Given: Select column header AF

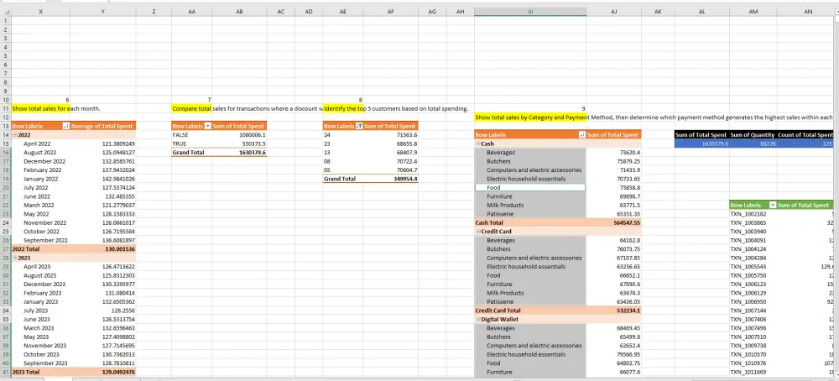Looking at the screenshot, I should (391, 11).
